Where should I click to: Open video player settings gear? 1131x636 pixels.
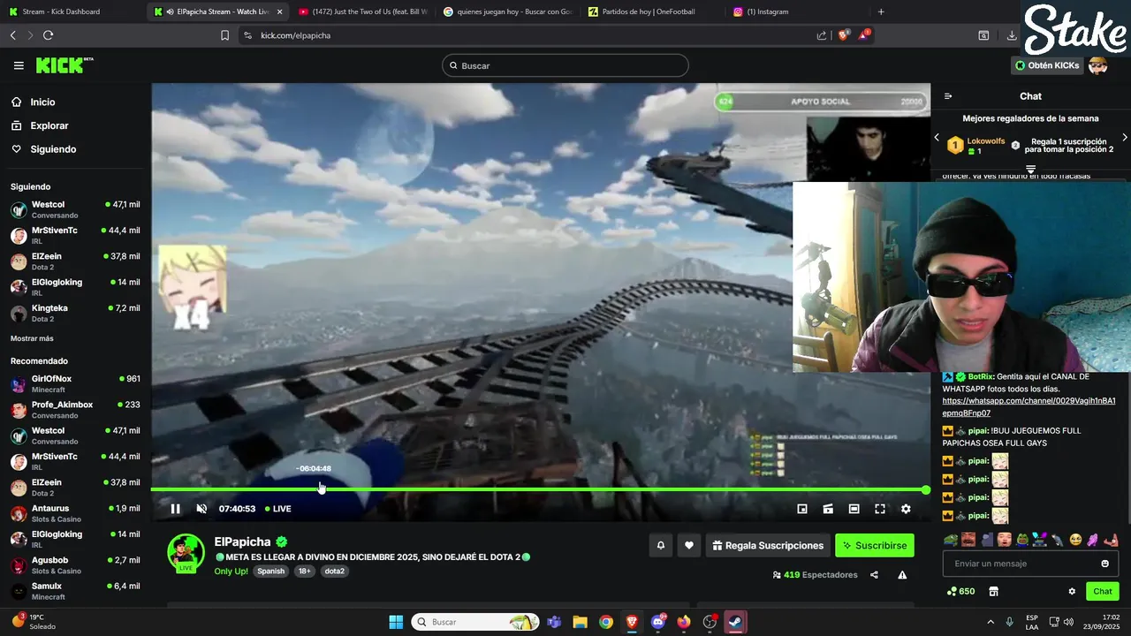(x=906, y=509)
